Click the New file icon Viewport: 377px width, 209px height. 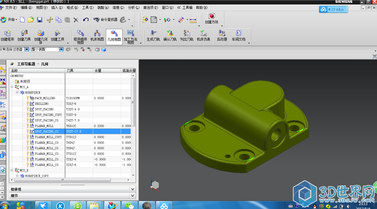click(22, 20)
